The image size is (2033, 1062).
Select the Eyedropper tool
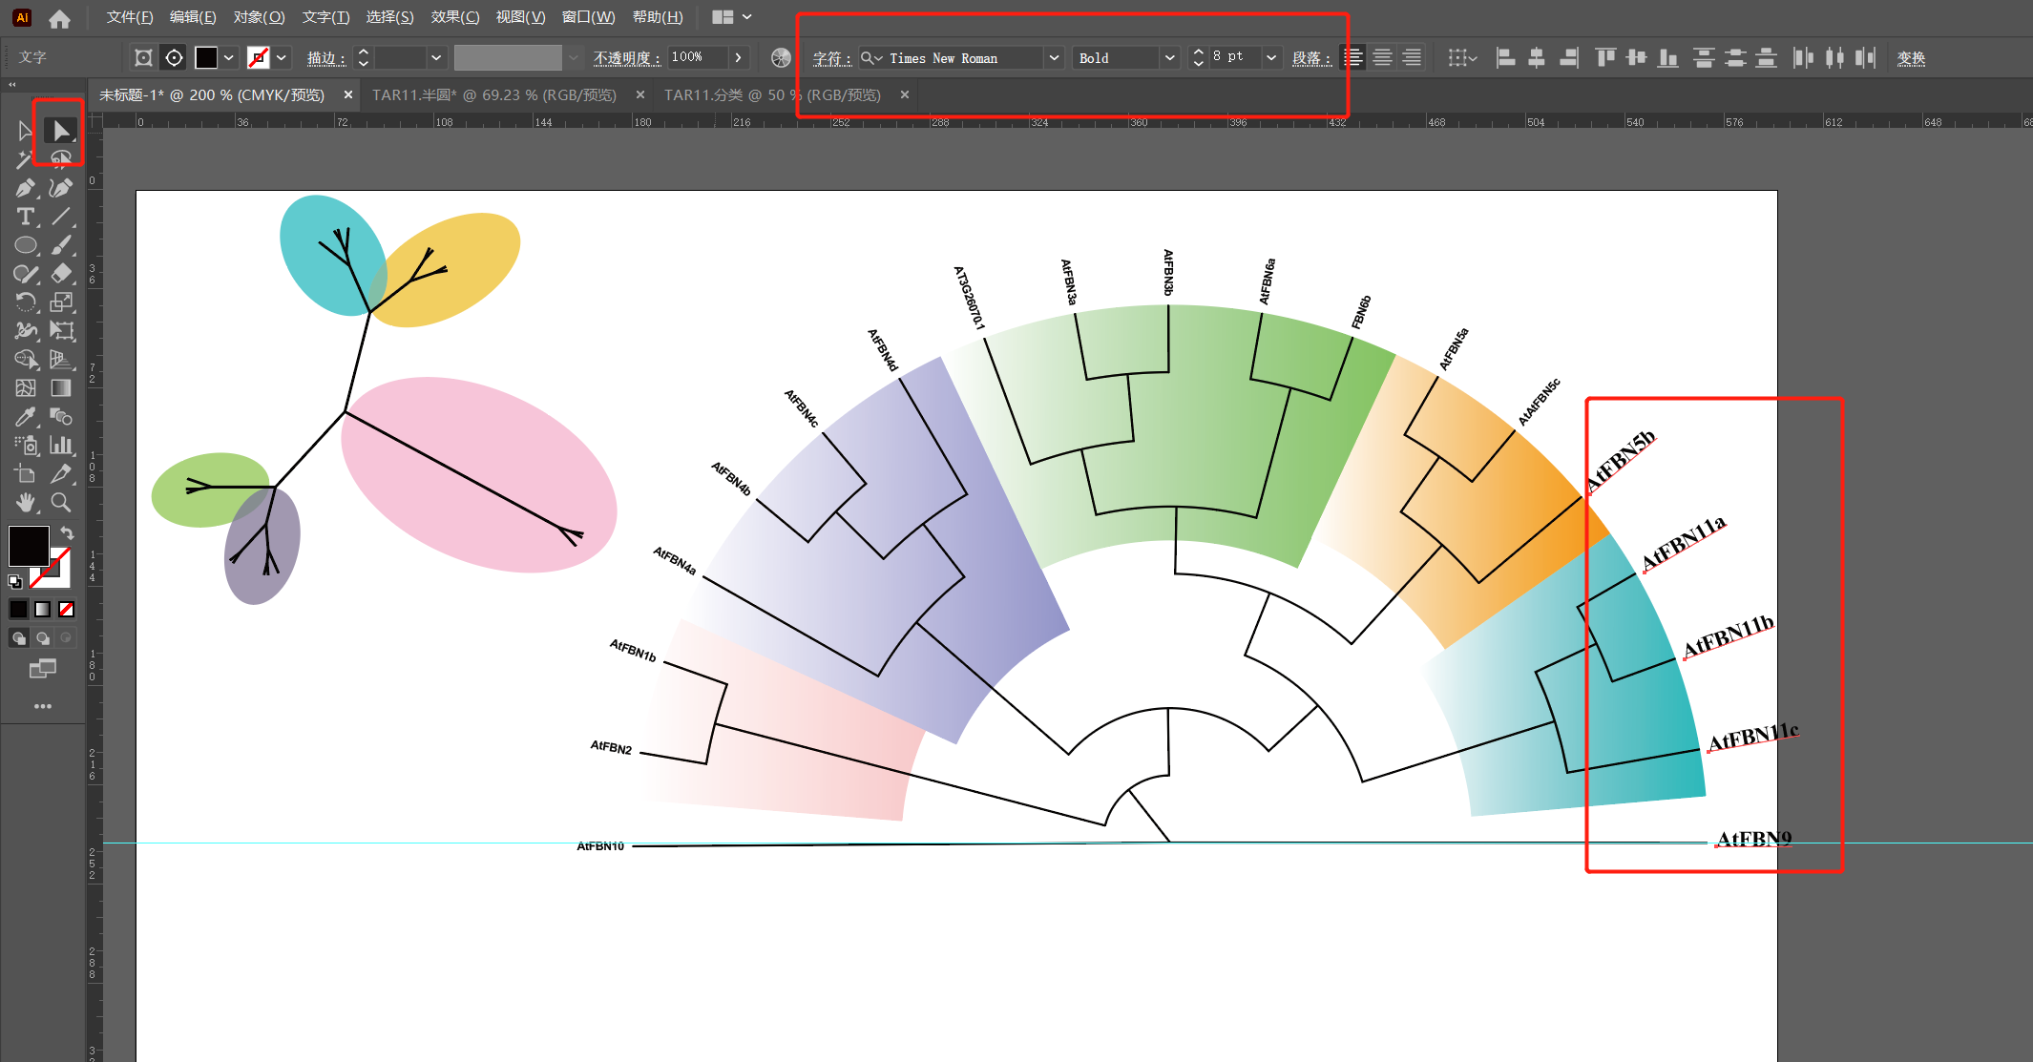26,417
